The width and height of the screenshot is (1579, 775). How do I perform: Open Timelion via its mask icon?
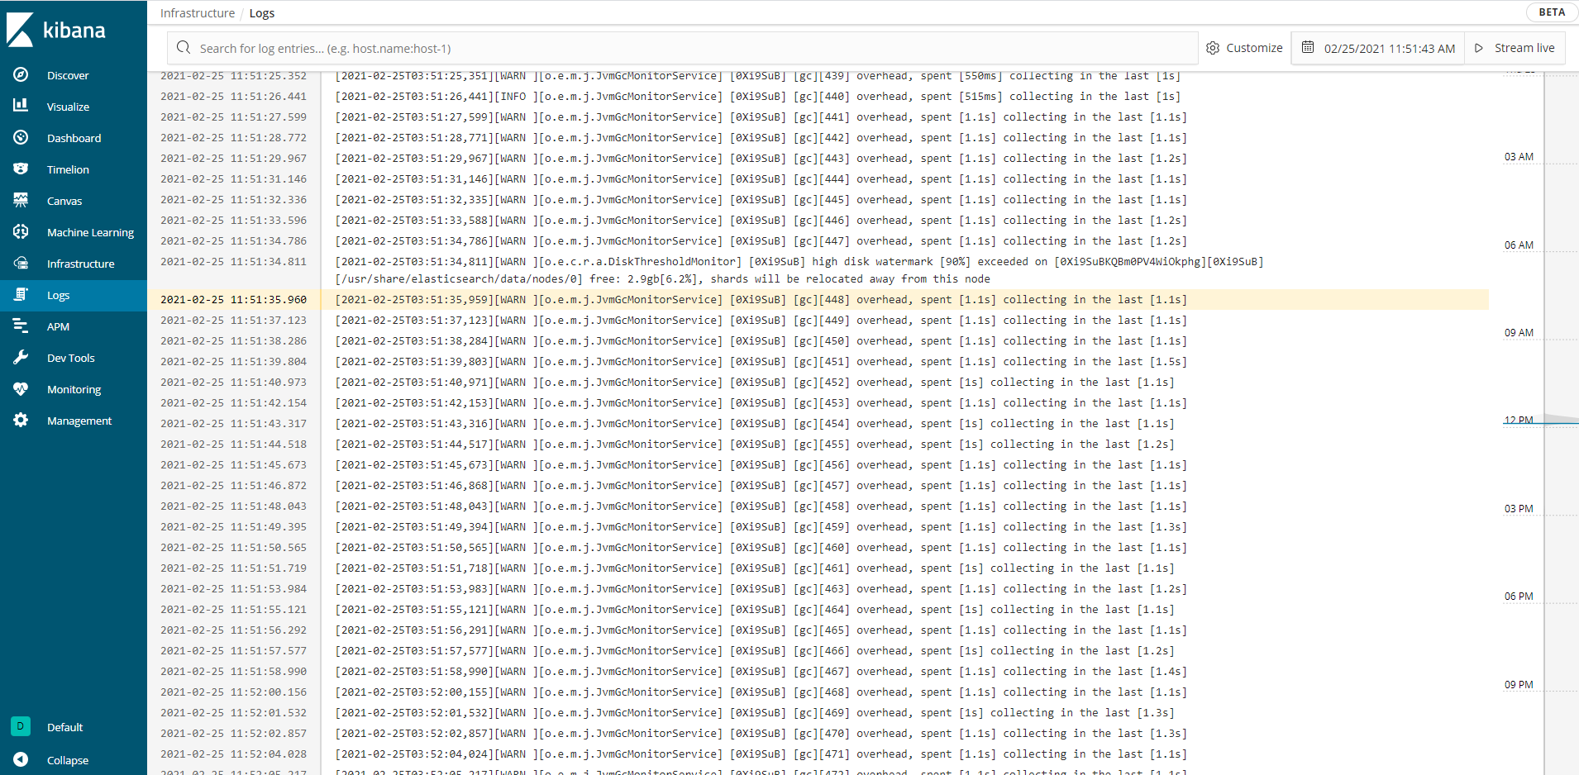coord(21,169)
